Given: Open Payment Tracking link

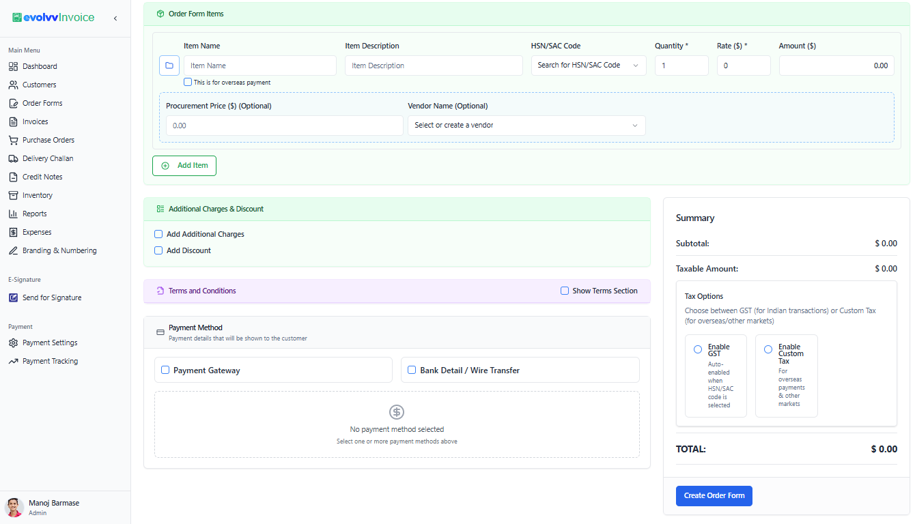Looking at the screenshot, I should (51, 361).
